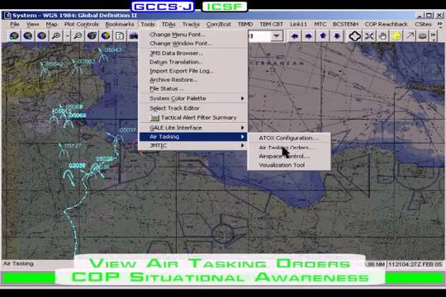Launch the Visualization Tool
The height and width of the screenshot is (297, 446).
pyautogui.click(x=289, y=165)
